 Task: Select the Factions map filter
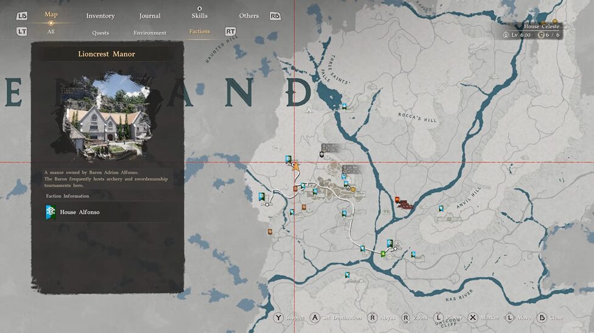[x=200, y=32]
